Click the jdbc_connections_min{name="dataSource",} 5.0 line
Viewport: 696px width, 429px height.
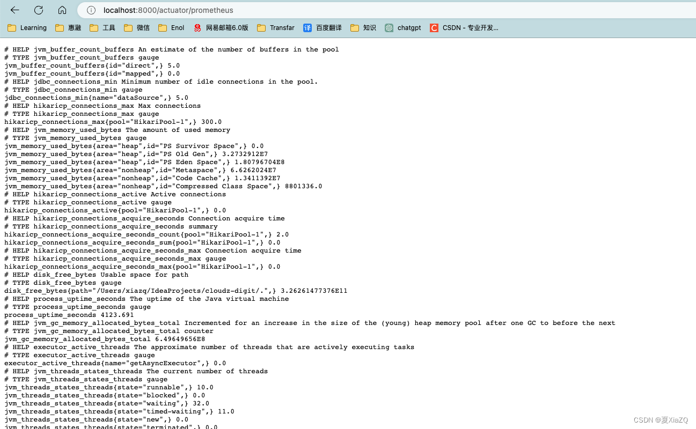coord(97,98)
